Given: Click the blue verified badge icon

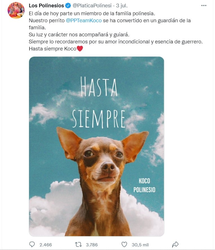Looking at the screenshot, I should [x=68, y=6].
